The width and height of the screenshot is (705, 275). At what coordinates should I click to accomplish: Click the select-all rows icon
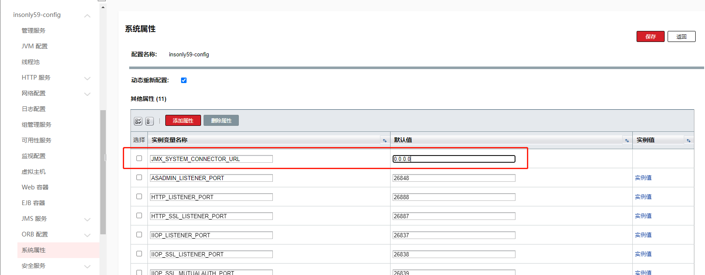tap(138, 121)
